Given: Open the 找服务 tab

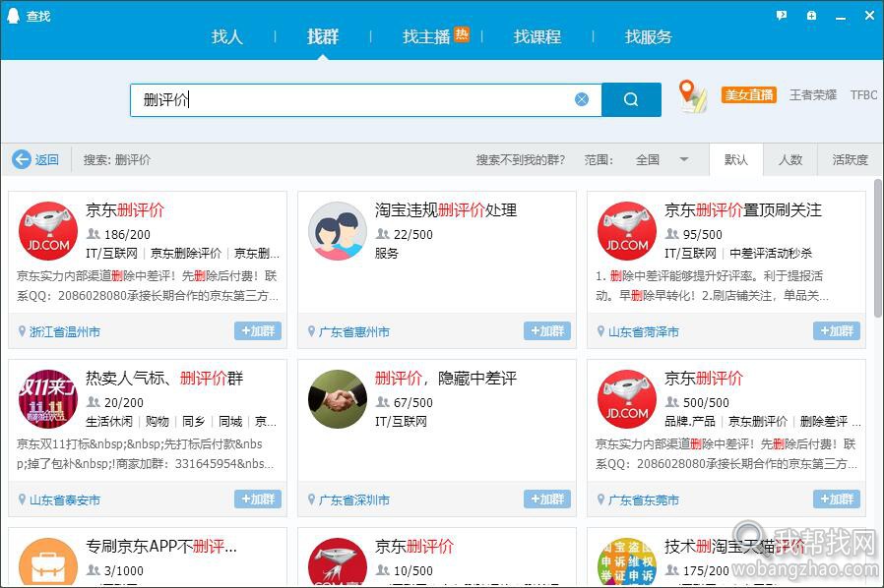Looking at the screenshot, I should coord(649,36).
